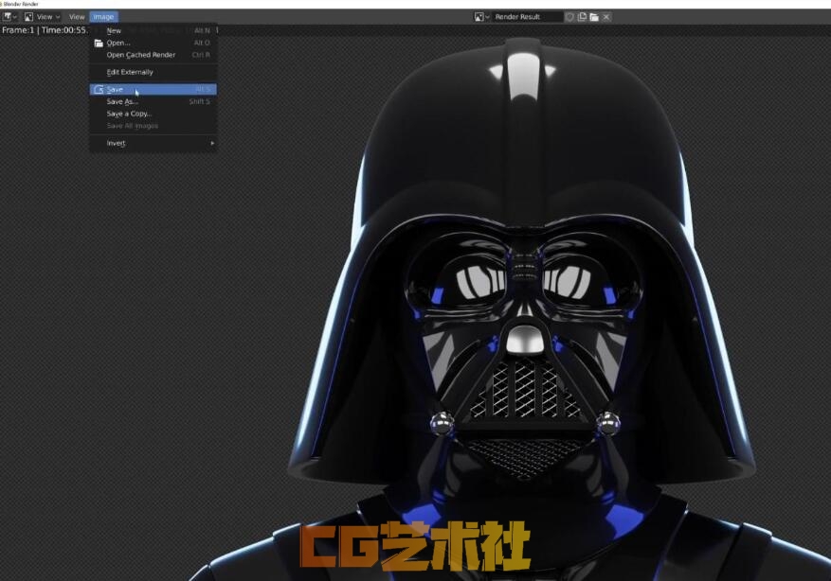The height and width of the screenshot is (581, 831).
Task: Select Edit Externally in the Image menu
Action: pos(154,72)
